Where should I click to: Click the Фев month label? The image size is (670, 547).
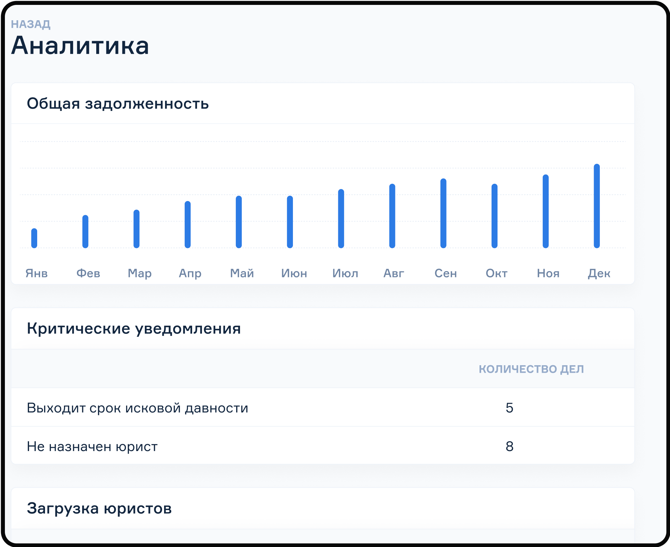tap(88, 273)
